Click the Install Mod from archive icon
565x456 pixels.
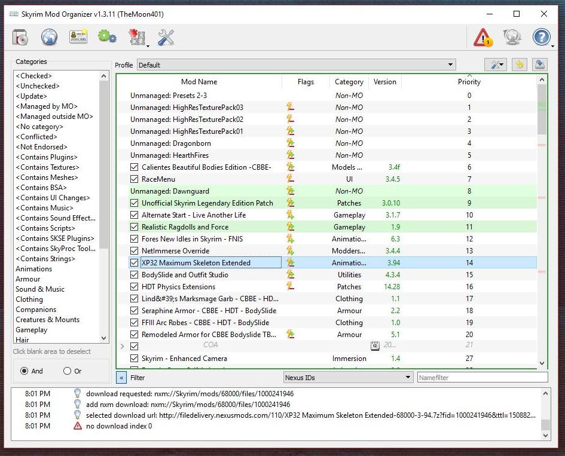point(20,37)
